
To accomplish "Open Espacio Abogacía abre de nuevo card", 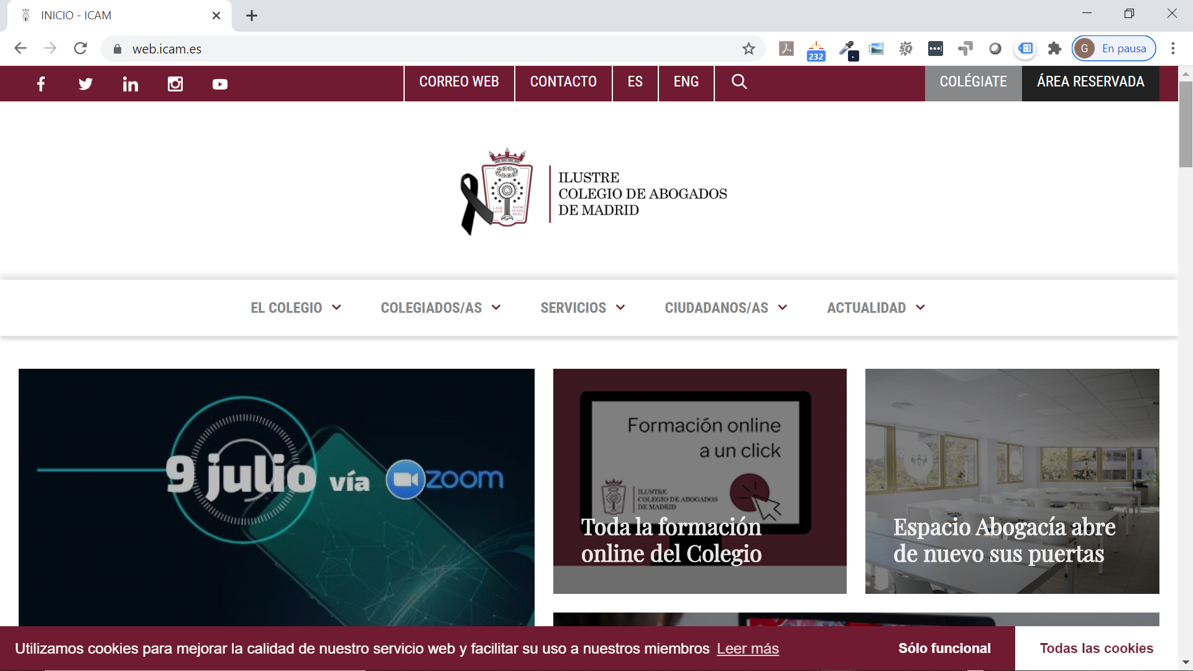I will pos(1012,481).
